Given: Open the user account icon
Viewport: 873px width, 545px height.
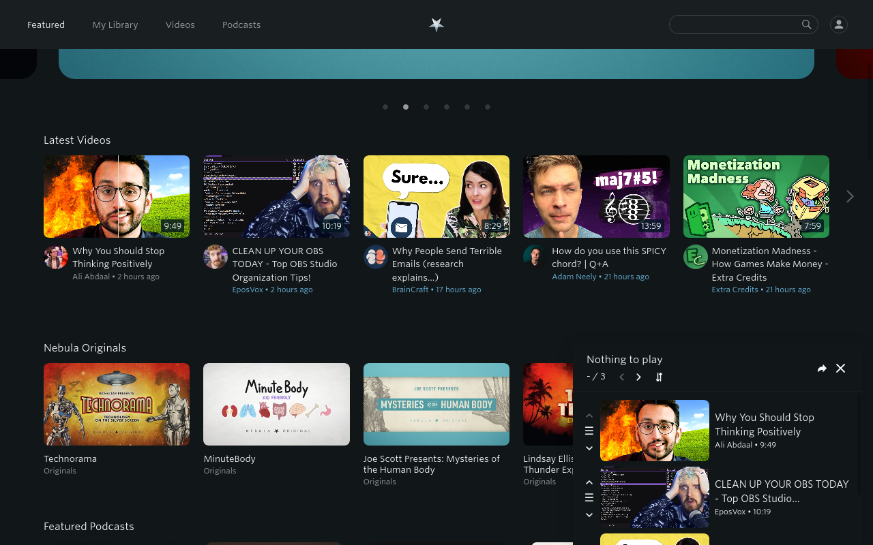Looking at the screenshot, I should (x=839, y=25).
